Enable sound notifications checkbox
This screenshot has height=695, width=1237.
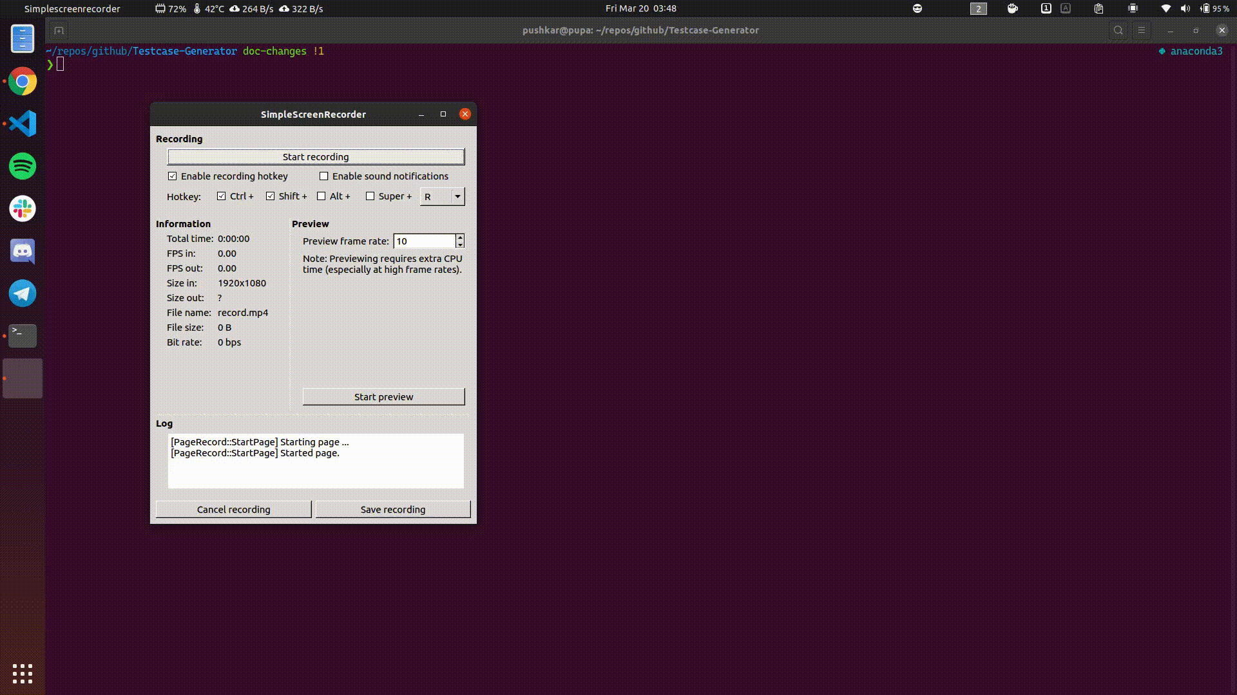tap(324, 176)
